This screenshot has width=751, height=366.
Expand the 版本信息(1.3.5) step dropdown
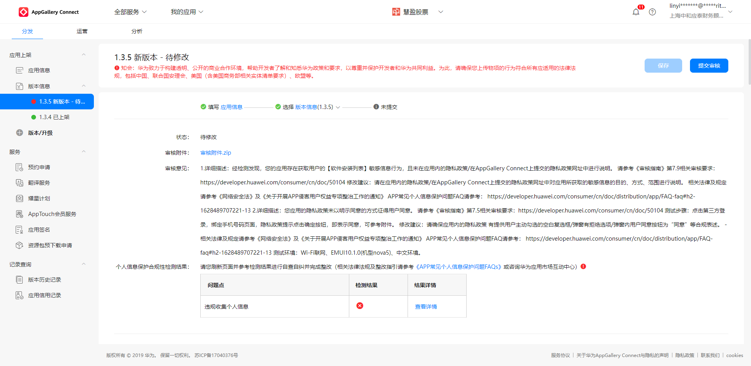(338, 107)
